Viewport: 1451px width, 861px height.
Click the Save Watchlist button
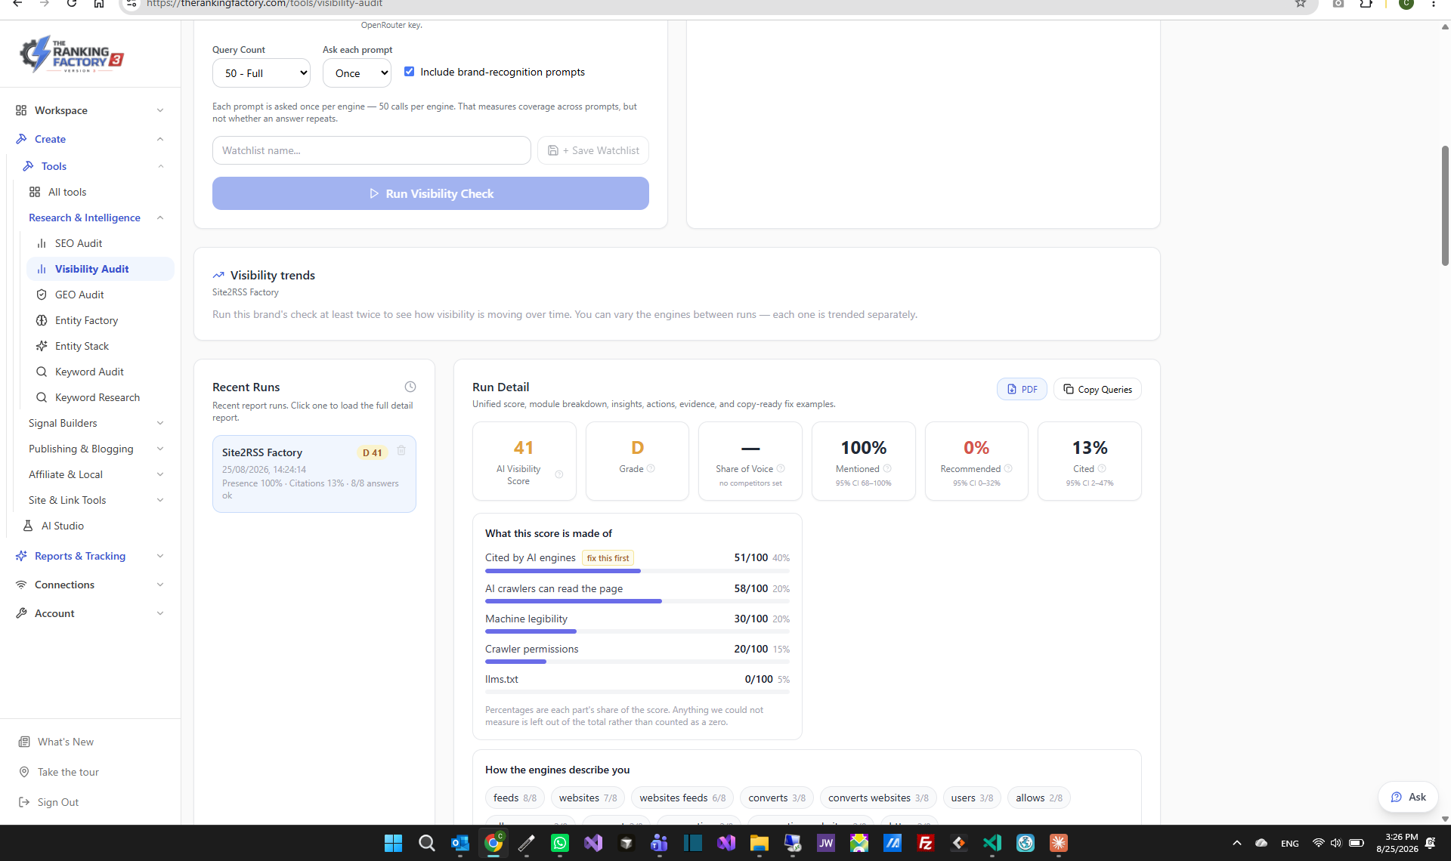tap(593, 150)
